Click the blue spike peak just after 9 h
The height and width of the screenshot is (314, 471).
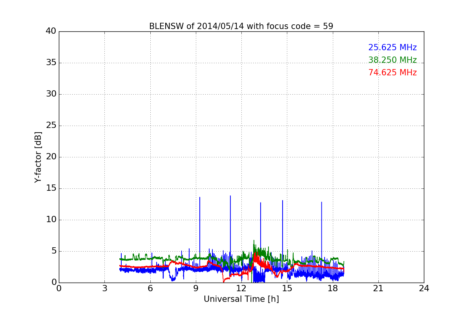tap(200, 197)
